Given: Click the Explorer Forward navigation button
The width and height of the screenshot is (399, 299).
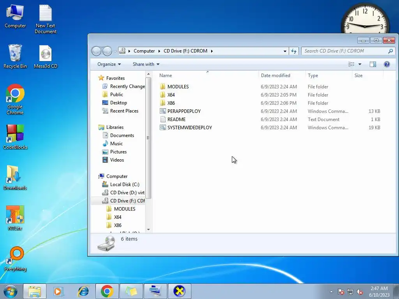Looking at the screenshot, I should pyautogui.click(x=107, y=51).
